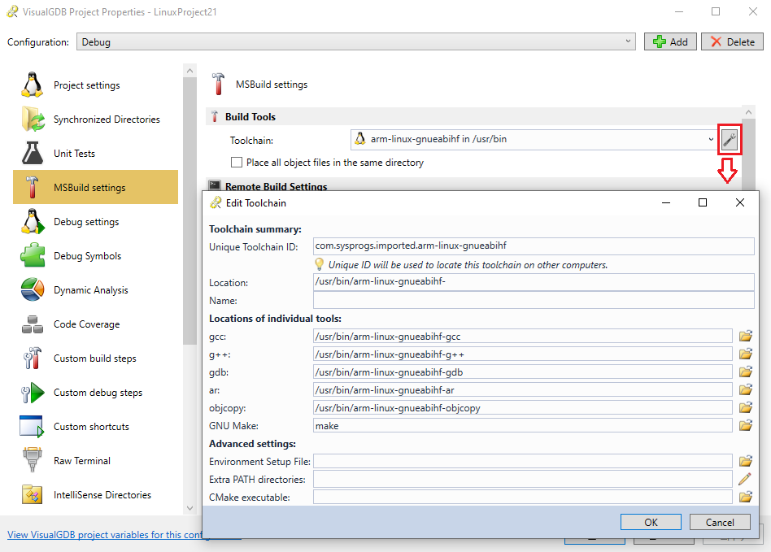Viewport: 771px width, 552px height.
Task: Click the GNU Make field containing make
Action: point(523,425)
